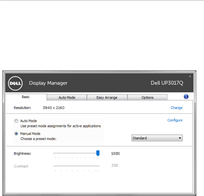Image resolution: width=204 pixels, height=196 pixels.
Task: Switch to the Basic tab
Action: (26, 97)
